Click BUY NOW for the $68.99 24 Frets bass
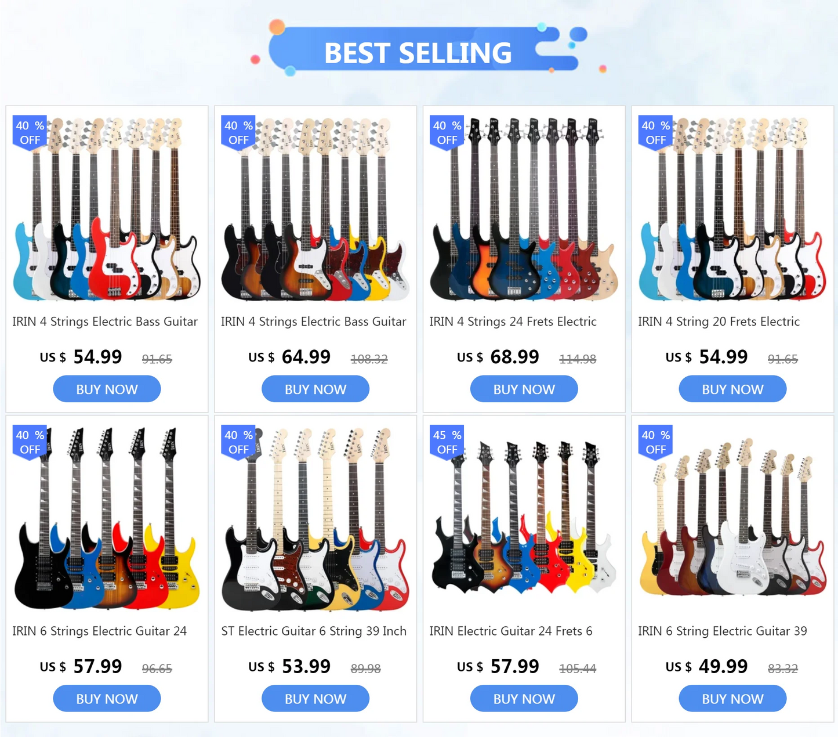Screen dimensions: 838x737 (x=524, y=389)
